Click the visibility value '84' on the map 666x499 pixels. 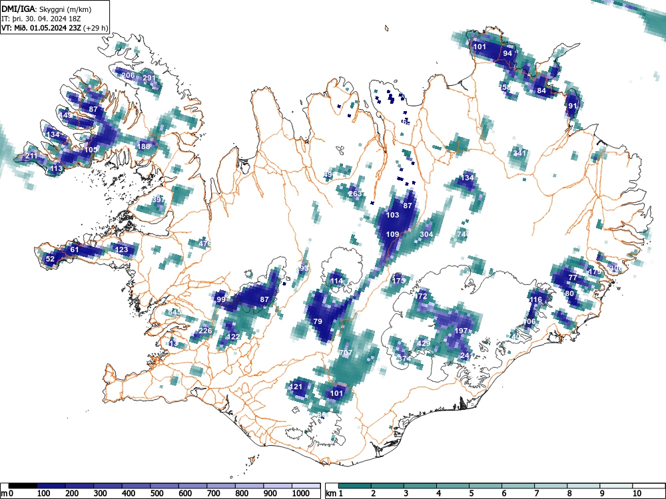click(541, 90)
